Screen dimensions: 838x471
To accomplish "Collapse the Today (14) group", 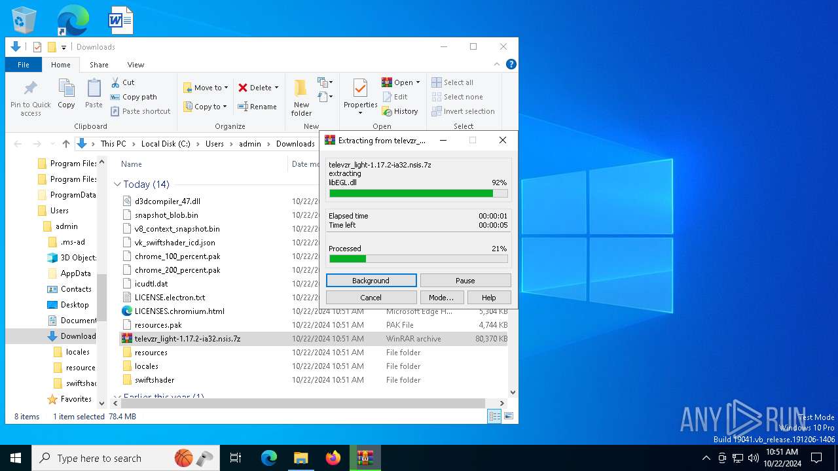I will tap(117, 184).
